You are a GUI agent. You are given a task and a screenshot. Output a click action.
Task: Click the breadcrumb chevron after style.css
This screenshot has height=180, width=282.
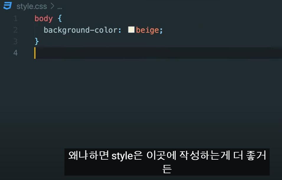point(52,6)
